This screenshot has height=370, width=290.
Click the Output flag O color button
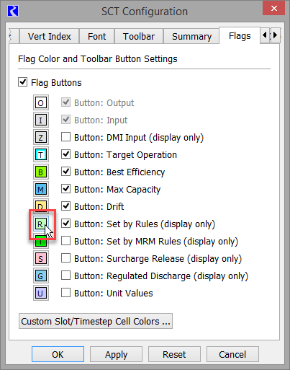(x=41, y=103)
